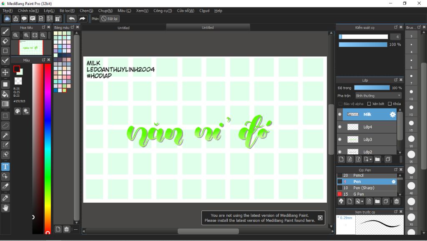Add a new palette color
The image size is (427, 241).
58,229
